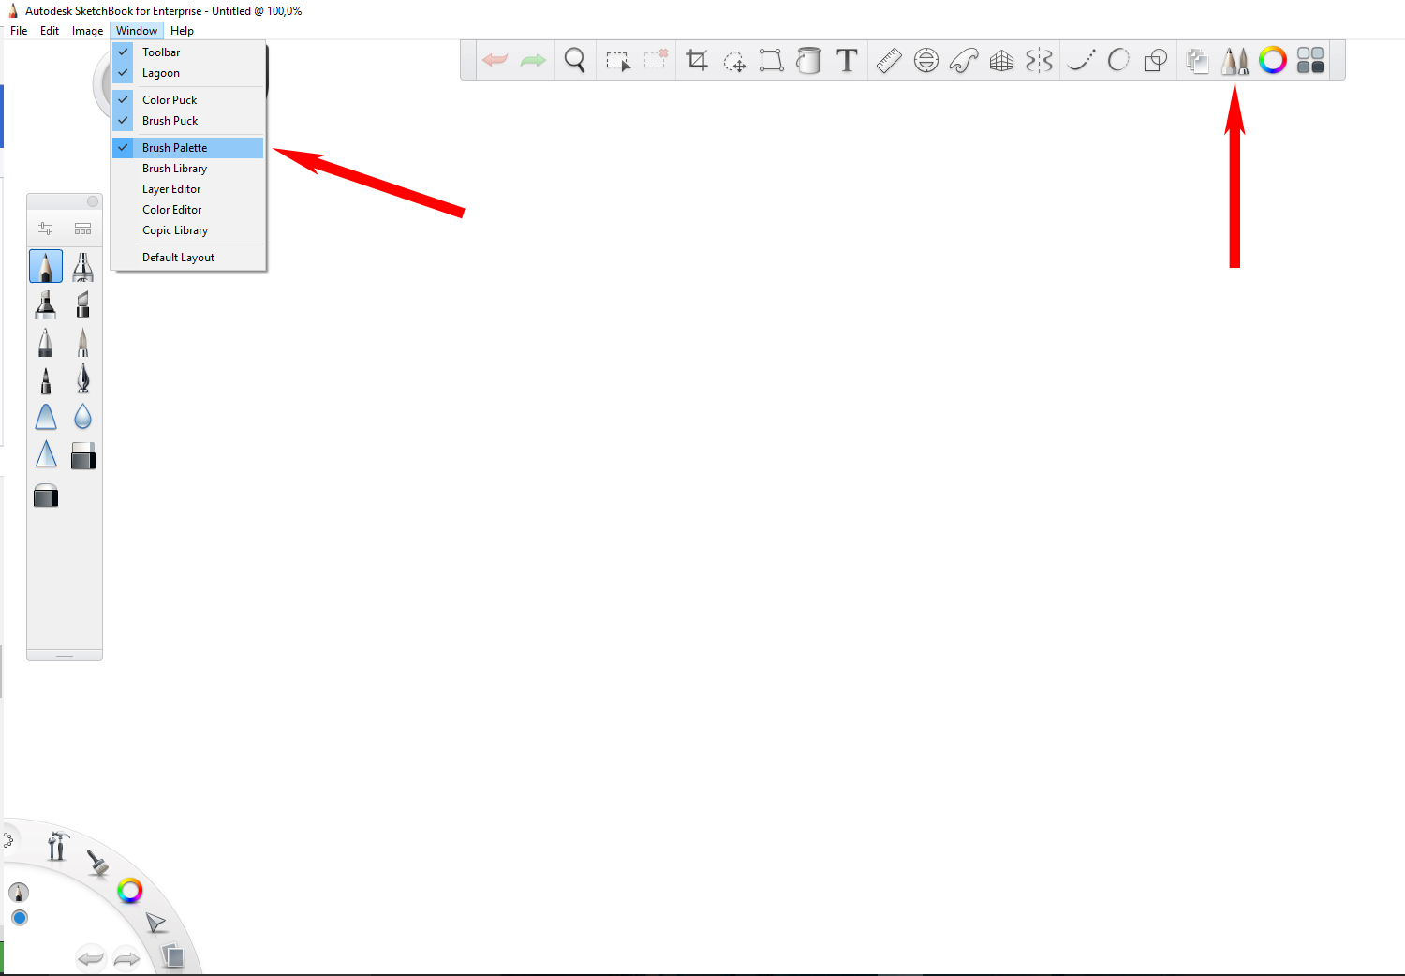Undo using the red arrow toolbar button
This screenshot has height=976, width=1405.
(x=495, y=59)
